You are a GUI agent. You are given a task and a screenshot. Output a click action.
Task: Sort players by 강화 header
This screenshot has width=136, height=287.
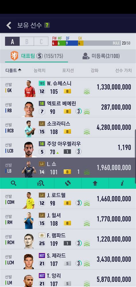point(95,71)
